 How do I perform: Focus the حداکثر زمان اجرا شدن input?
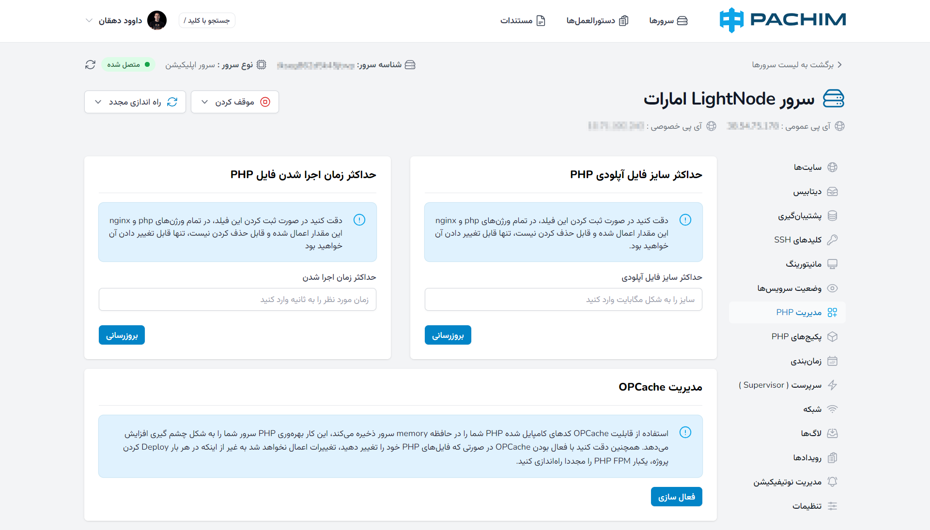[x=237, y=300]
